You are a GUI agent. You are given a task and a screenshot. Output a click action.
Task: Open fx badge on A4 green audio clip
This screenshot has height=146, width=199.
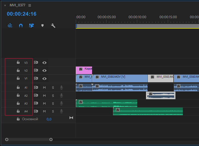[x=118, y=110]
